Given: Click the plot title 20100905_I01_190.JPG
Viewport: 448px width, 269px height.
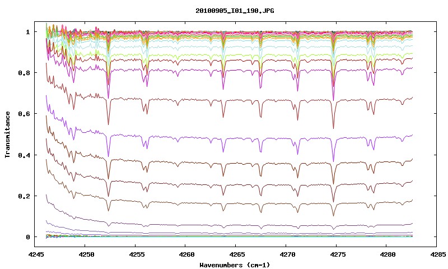Looking at the screenshot, I should 235,11.
